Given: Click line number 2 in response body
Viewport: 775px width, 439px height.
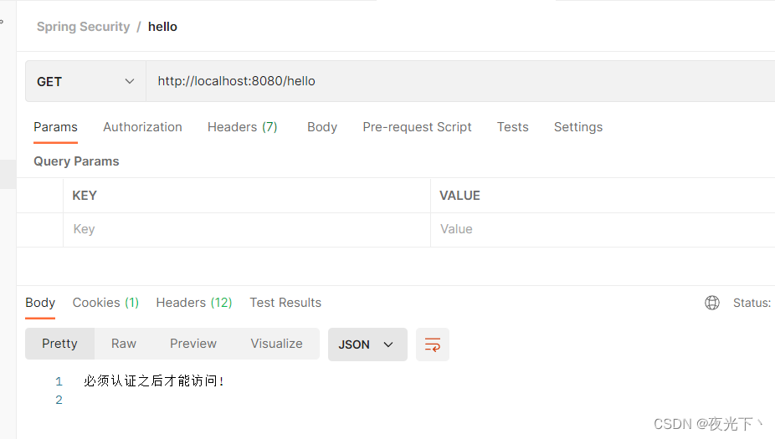Looking at the screenshot, I should pos(59,400).
